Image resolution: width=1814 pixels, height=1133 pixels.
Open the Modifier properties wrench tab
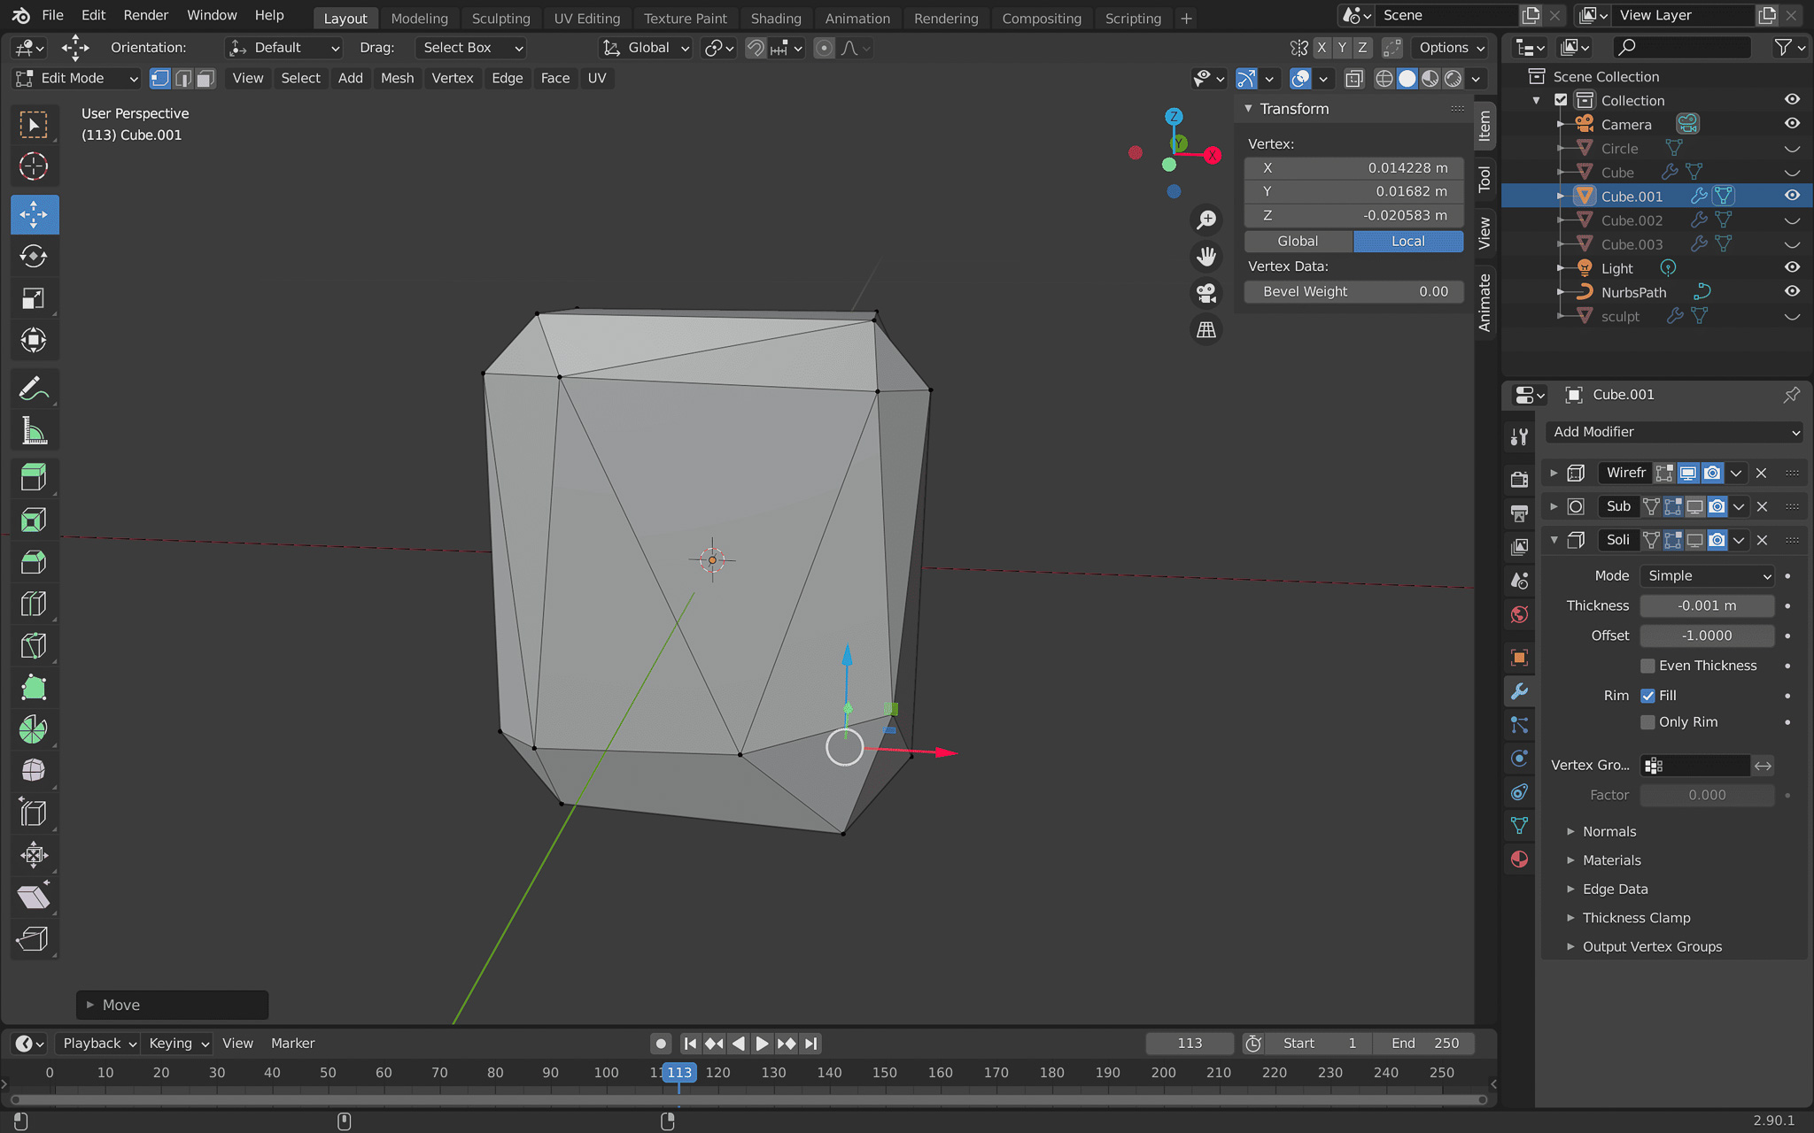(x=1520, y=691)
